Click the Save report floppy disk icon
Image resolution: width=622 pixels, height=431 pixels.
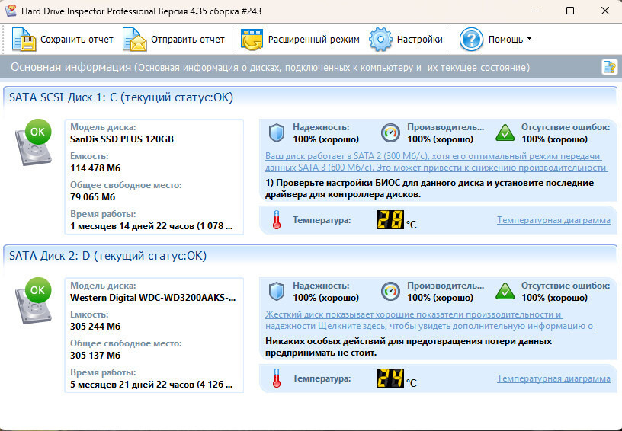(x=24, y=39)
